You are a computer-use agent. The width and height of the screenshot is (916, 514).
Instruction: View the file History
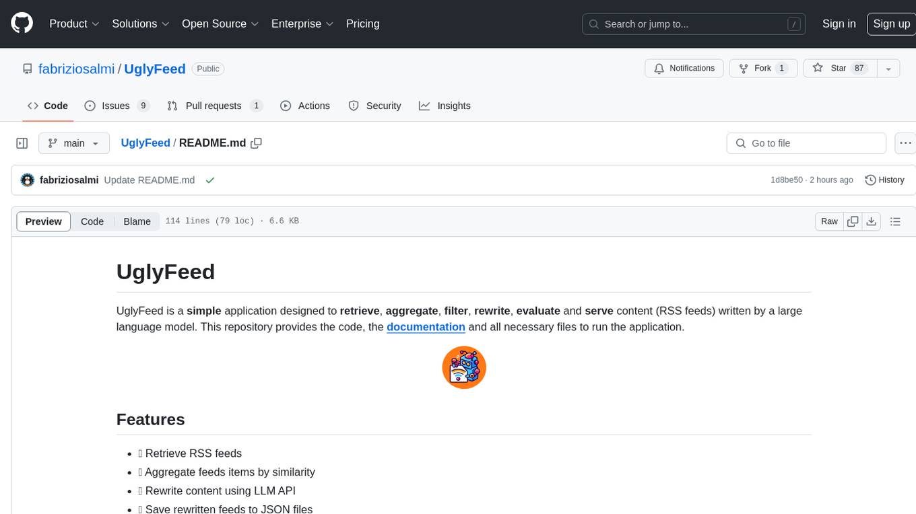point(884,180)
